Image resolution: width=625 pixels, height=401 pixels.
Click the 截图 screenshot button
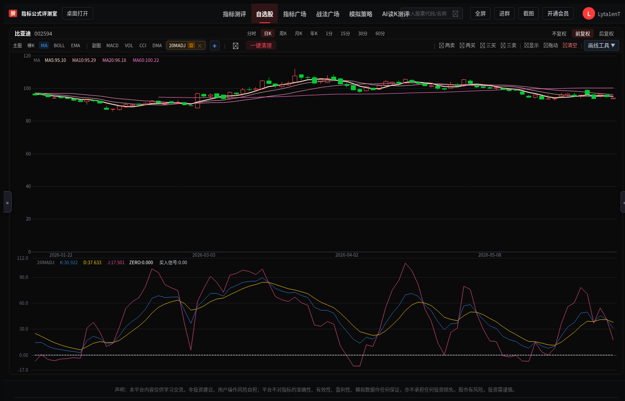tap(529, 13)
